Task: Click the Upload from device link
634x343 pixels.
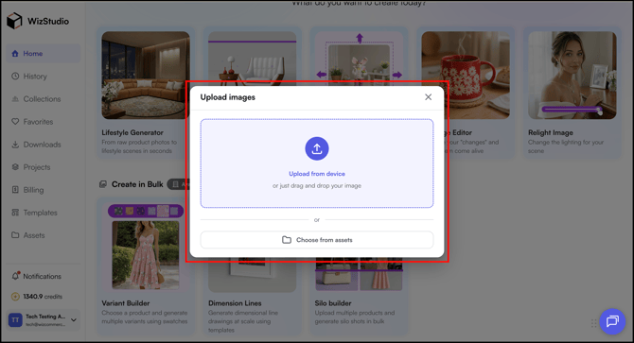Action: pyautogui.click(x=317, y=174)
